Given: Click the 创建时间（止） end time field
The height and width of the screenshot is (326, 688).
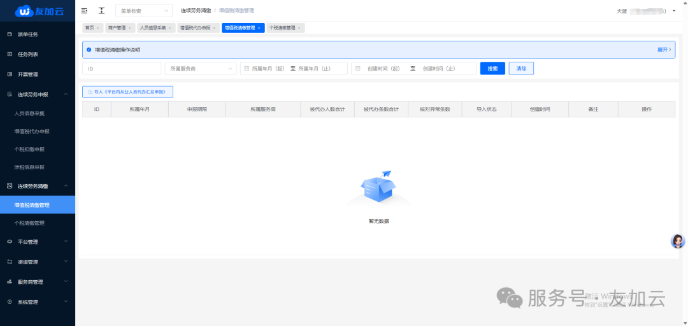Looking at the screenshot, I should [x=439, y=68].
